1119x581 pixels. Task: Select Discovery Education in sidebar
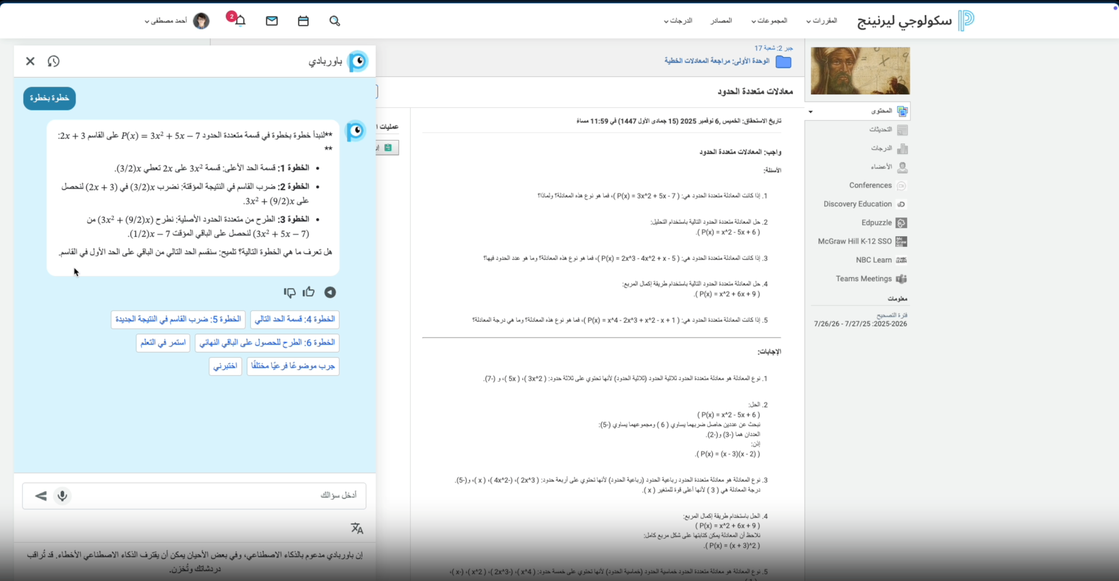click(x=857, y=204)
